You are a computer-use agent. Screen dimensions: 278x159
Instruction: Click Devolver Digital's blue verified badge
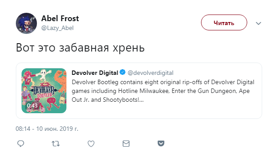123,72
